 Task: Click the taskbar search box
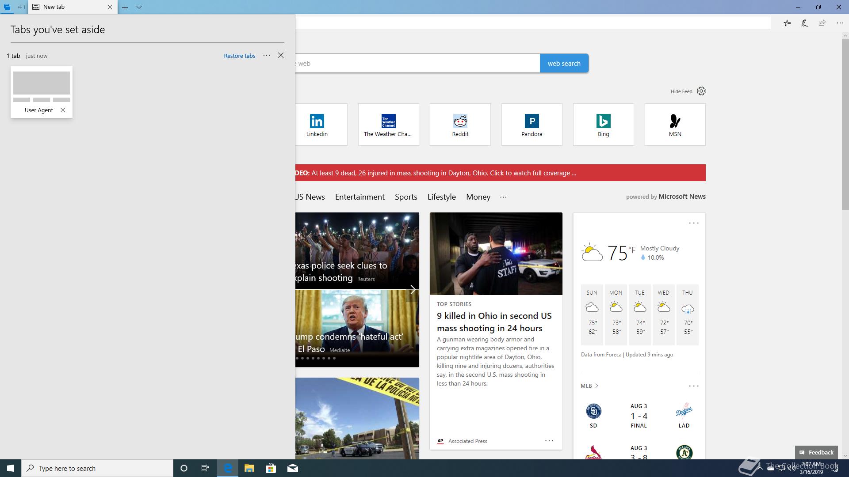coord(97,468)
